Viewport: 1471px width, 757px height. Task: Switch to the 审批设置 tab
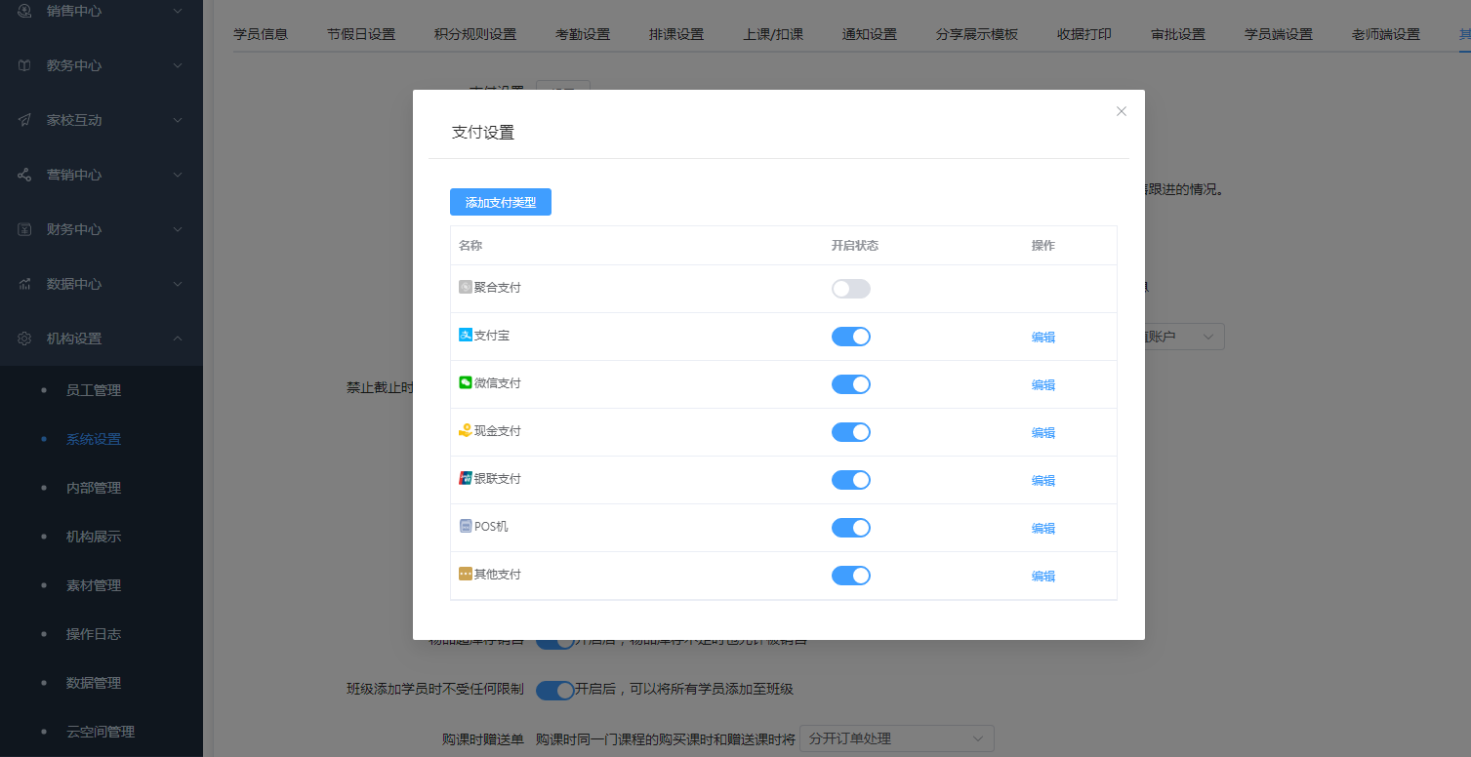(1178, 34)
